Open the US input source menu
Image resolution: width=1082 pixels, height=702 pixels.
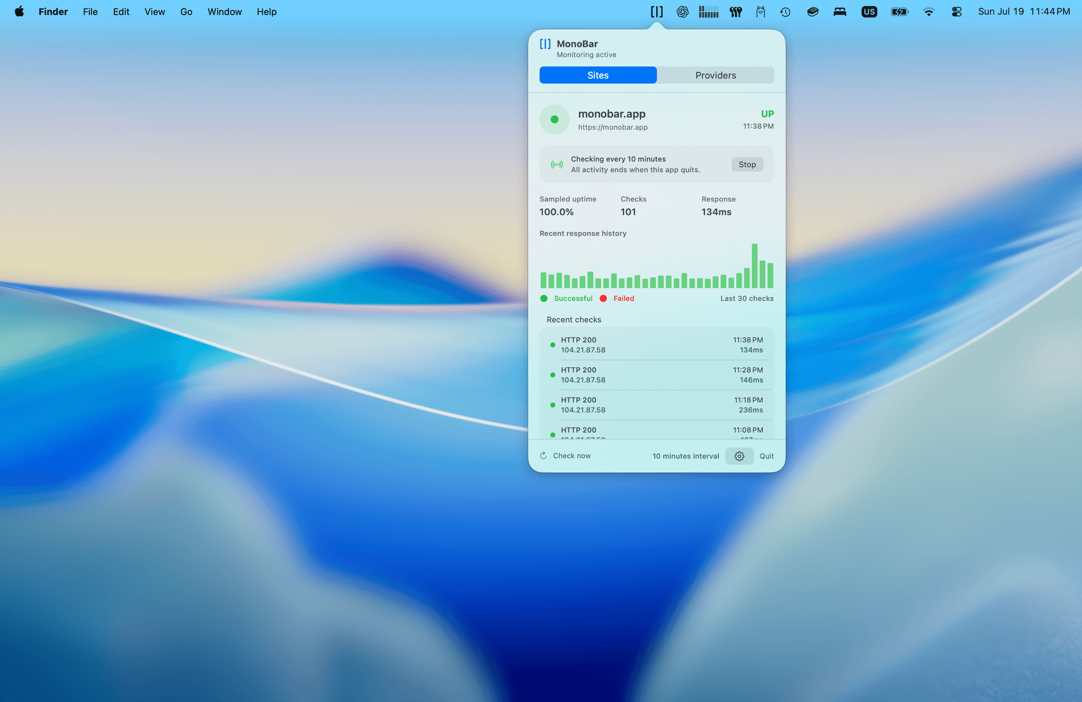869,11
